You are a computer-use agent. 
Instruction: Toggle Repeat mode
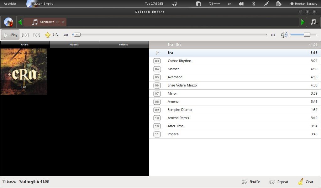(279, 182)
